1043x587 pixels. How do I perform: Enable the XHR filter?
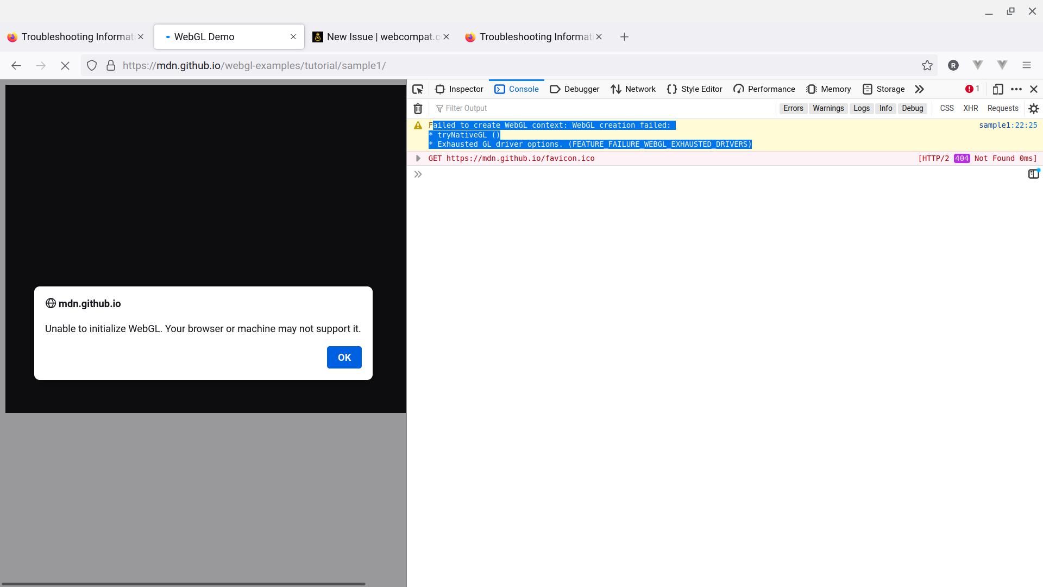click(x=971, y=108)
